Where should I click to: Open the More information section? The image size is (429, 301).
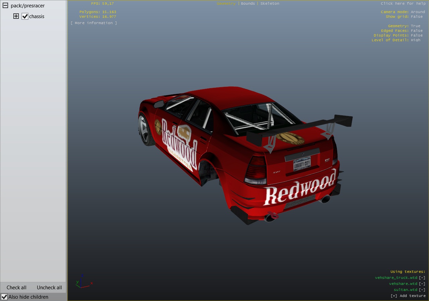coord(94,23)
